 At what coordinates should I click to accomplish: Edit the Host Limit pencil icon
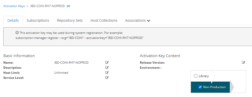pos(107,72)
